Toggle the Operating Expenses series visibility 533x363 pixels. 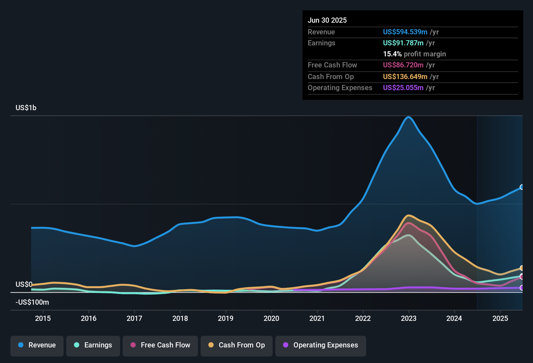tap(320, 345)
